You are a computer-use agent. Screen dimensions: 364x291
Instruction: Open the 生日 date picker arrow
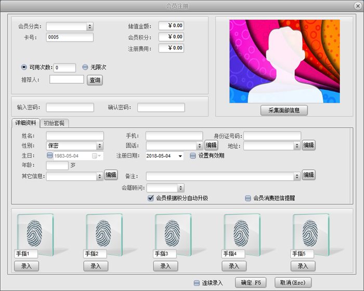99,156
